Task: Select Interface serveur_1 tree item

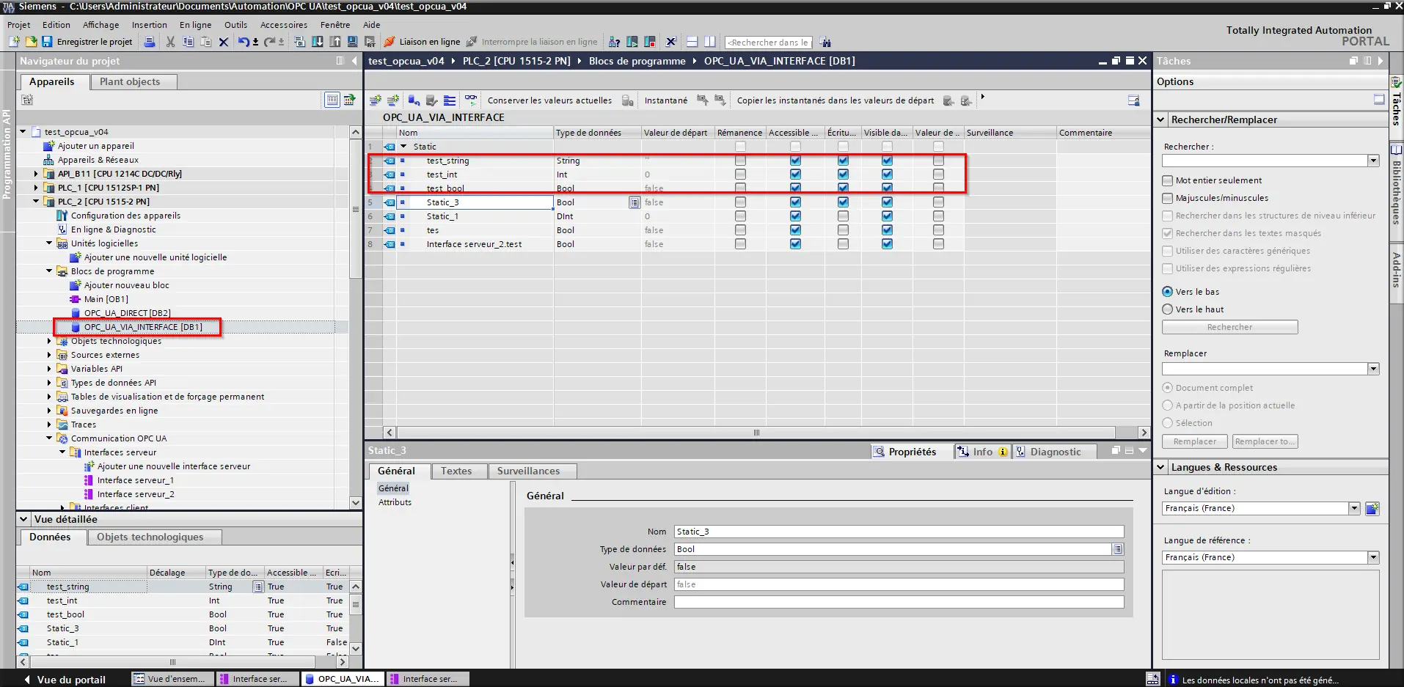Action: (136, 480)
